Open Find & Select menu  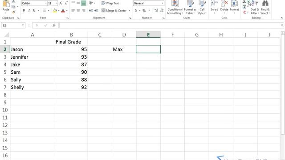[x=265, y=8]
